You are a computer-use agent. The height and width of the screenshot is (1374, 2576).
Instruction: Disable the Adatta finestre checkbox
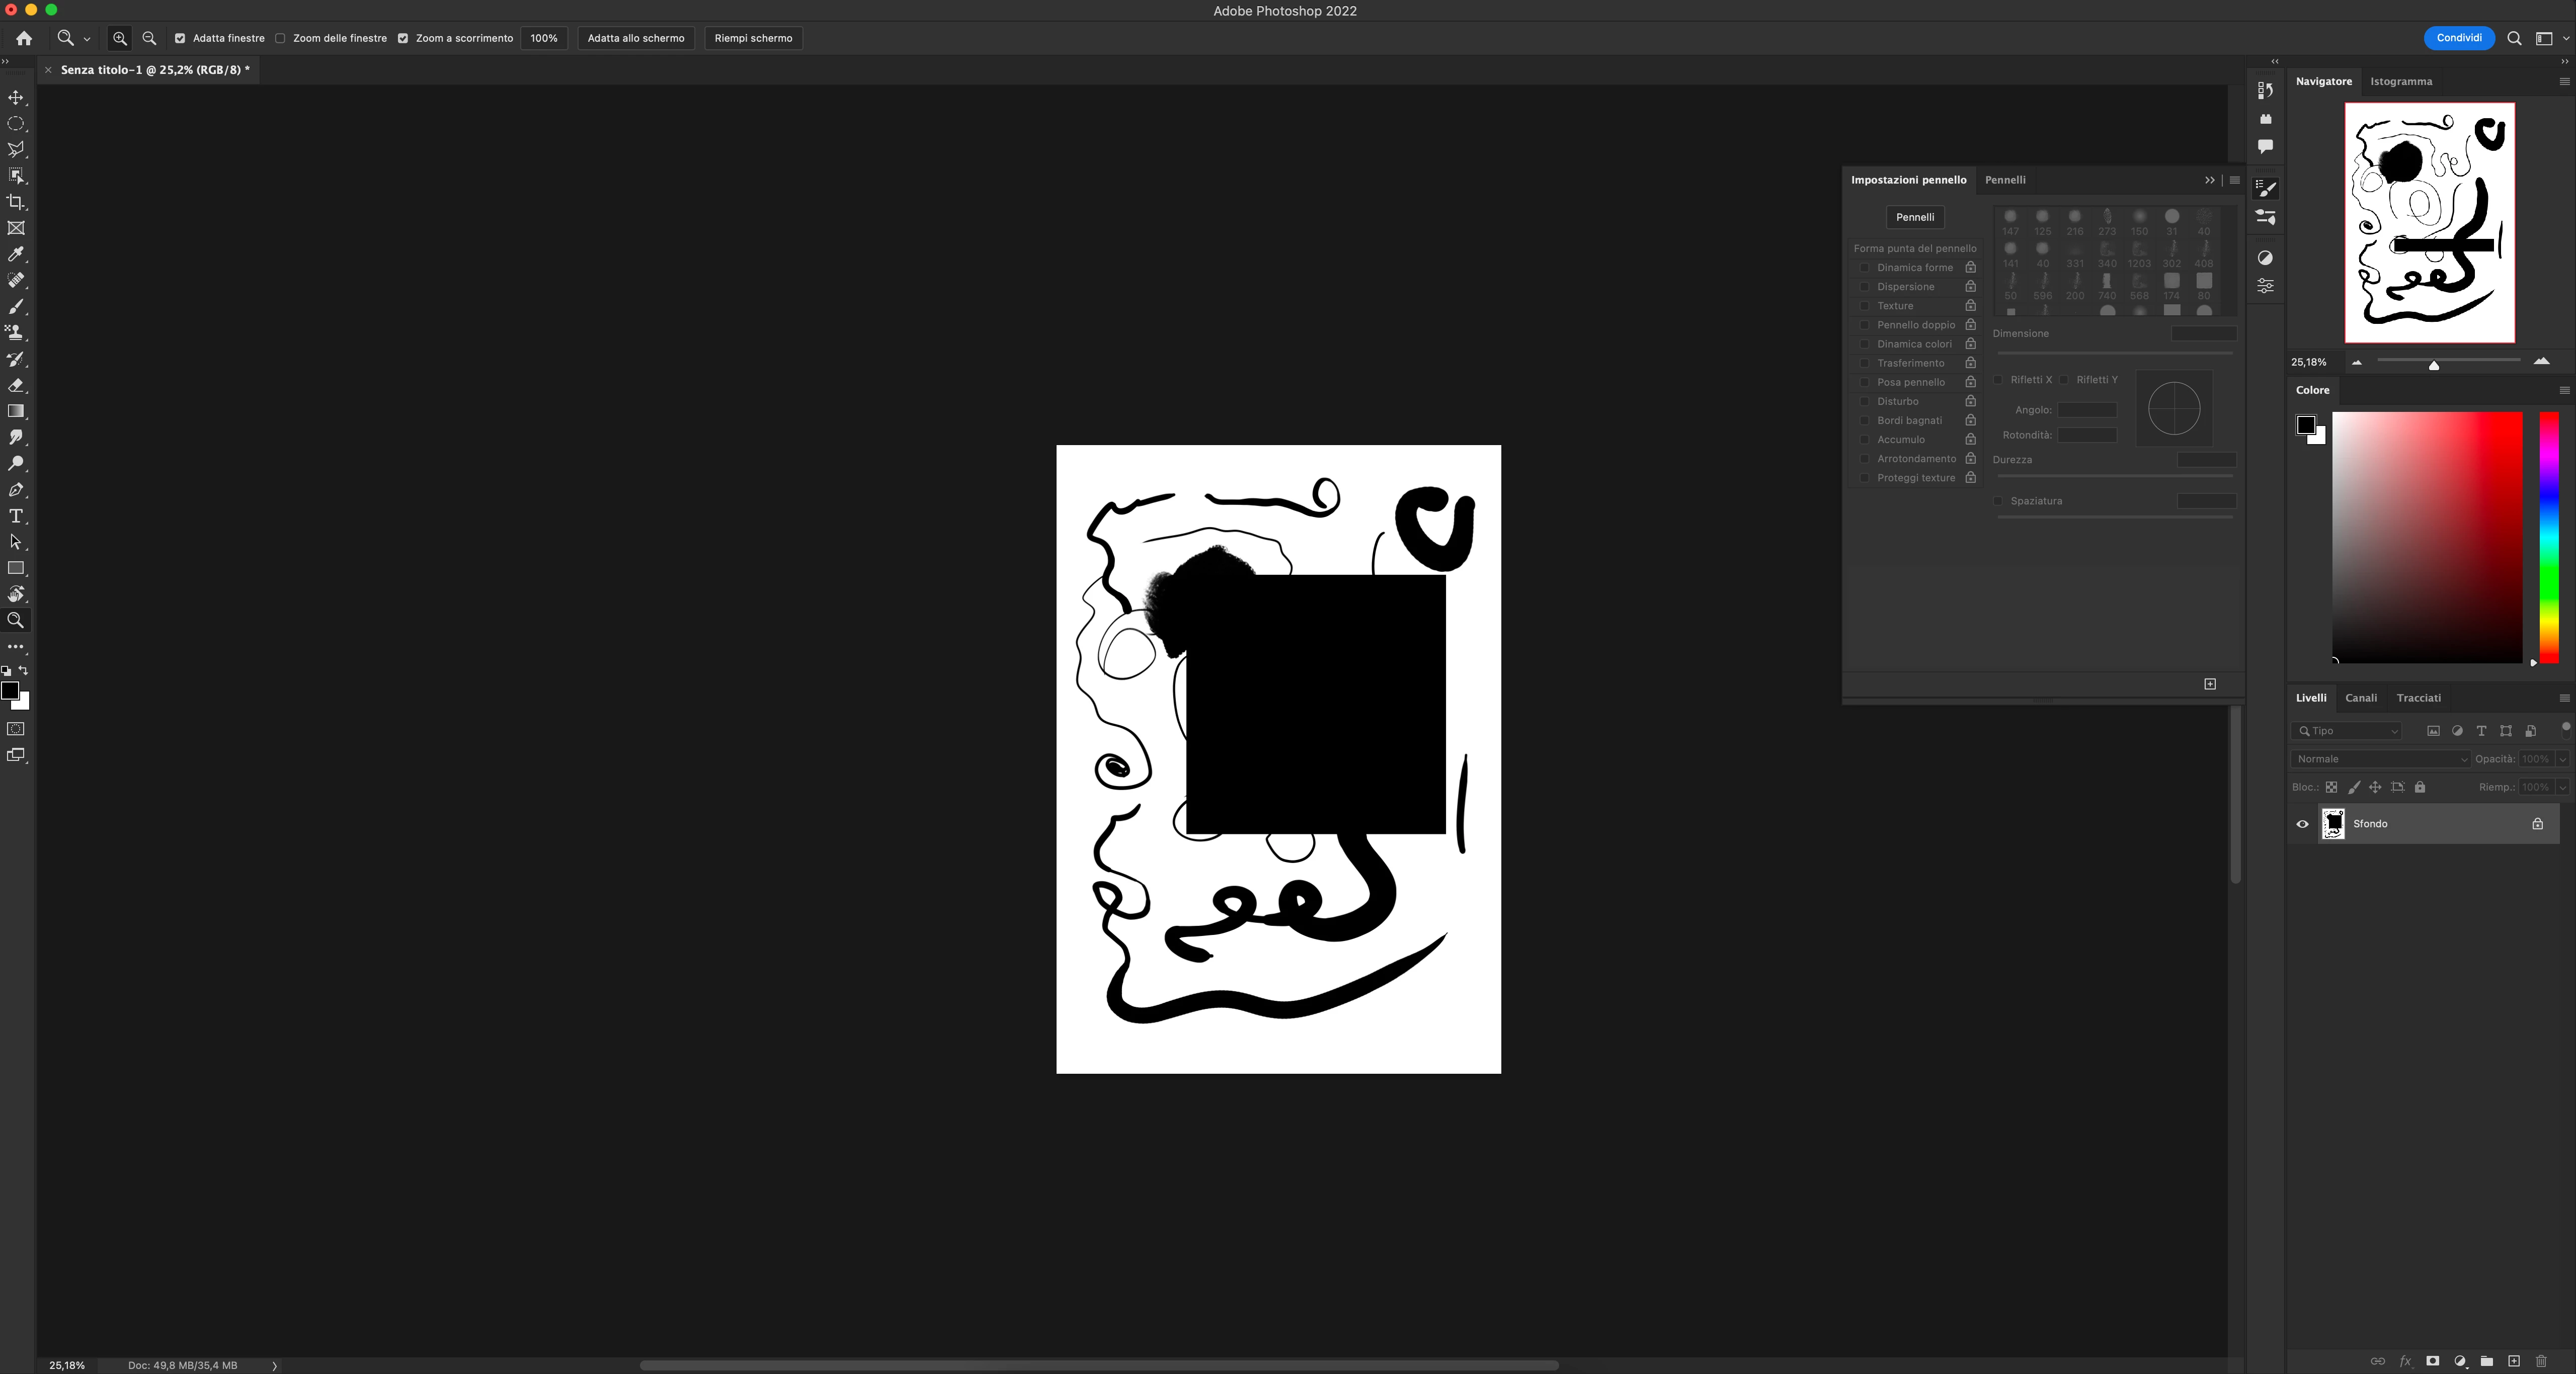point(180,38)
